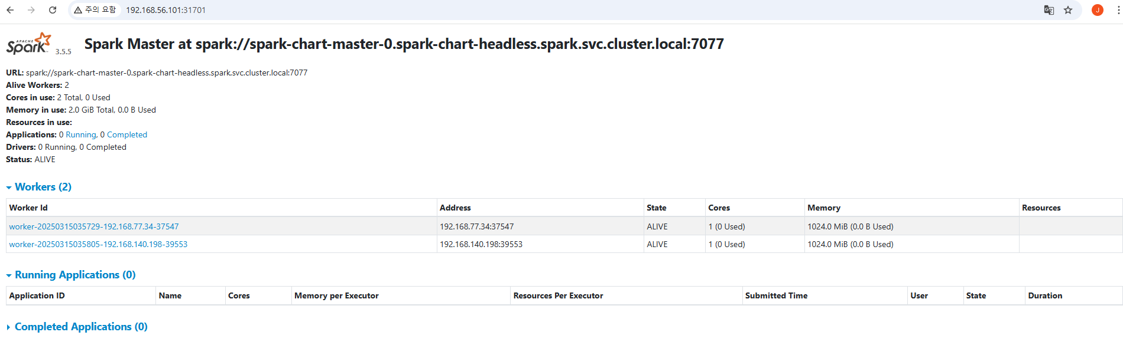This screenshot has width=1123, height=345.
Task: Click the site security warning triangle icon
Action: coord(76,9)
